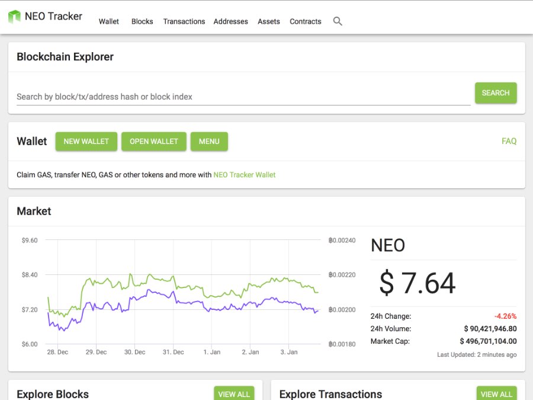The height and width of the screenshot is (400, 533).
Task: Open the Wallet menu item
Action: click(109, 21)
